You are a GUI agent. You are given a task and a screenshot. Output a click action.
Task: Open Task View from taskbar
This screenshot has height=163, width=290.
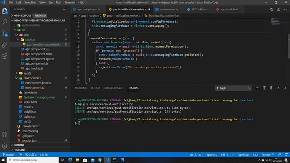63,160
